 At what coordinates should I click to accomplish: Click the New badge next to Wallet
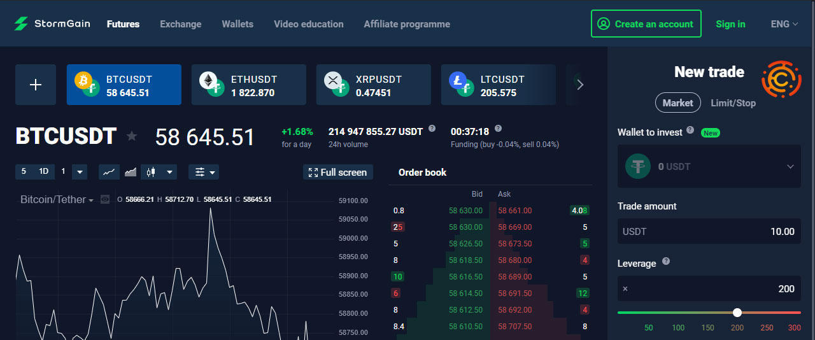[x=710, y=133]
